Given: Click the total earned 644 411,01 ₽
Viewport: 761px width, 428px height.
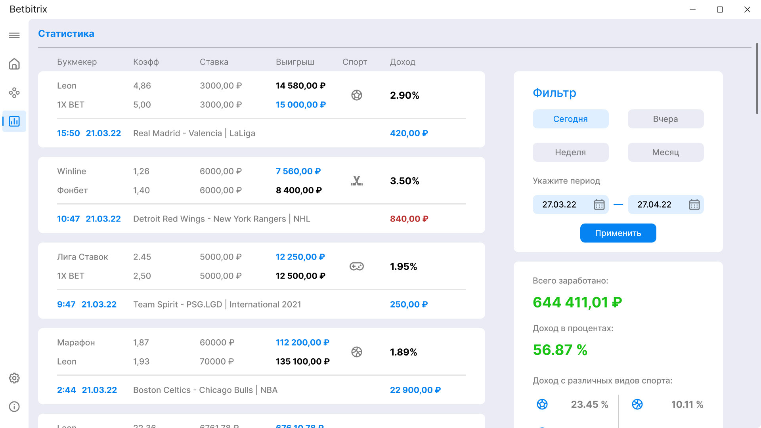Looking at the screenshot, I should coord(577,302).
